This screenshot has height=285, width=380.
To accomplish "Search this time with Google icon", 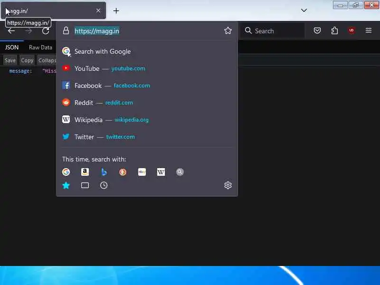I will coord(66,172).
